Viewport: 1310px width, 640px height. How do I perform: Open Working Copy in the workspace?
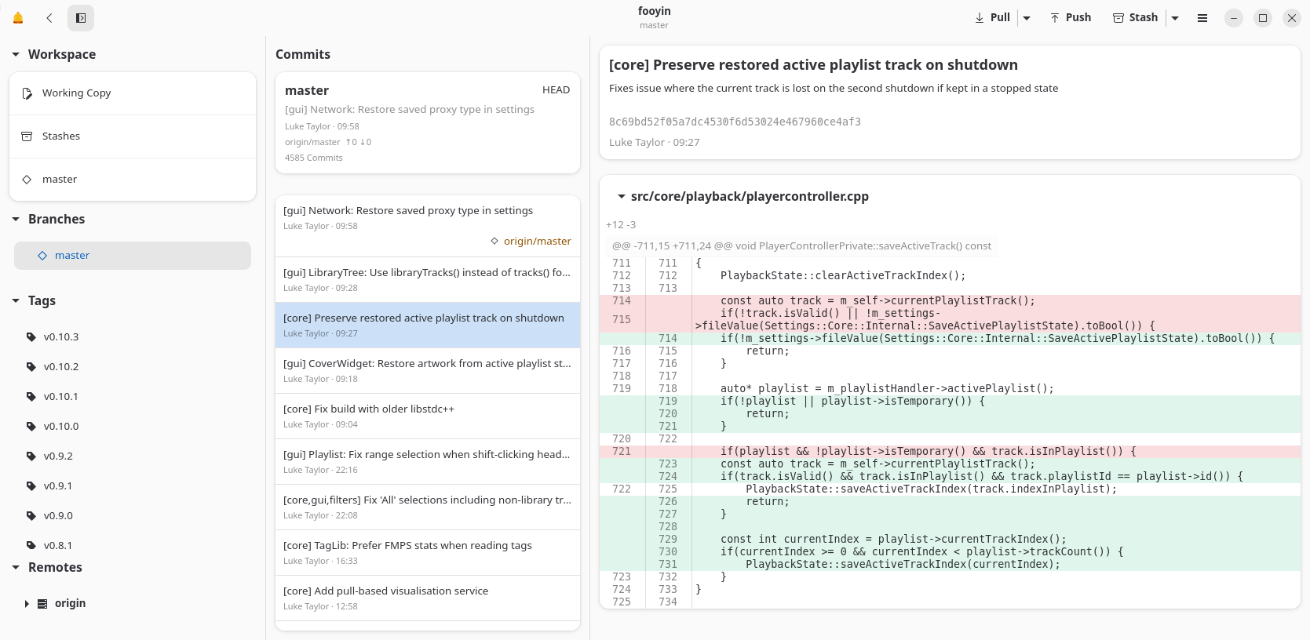point(133,93)
